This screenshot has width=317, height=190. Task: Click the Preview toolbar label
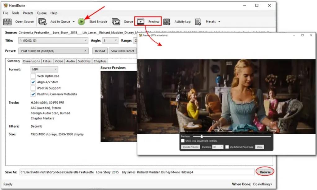[154, 22]
